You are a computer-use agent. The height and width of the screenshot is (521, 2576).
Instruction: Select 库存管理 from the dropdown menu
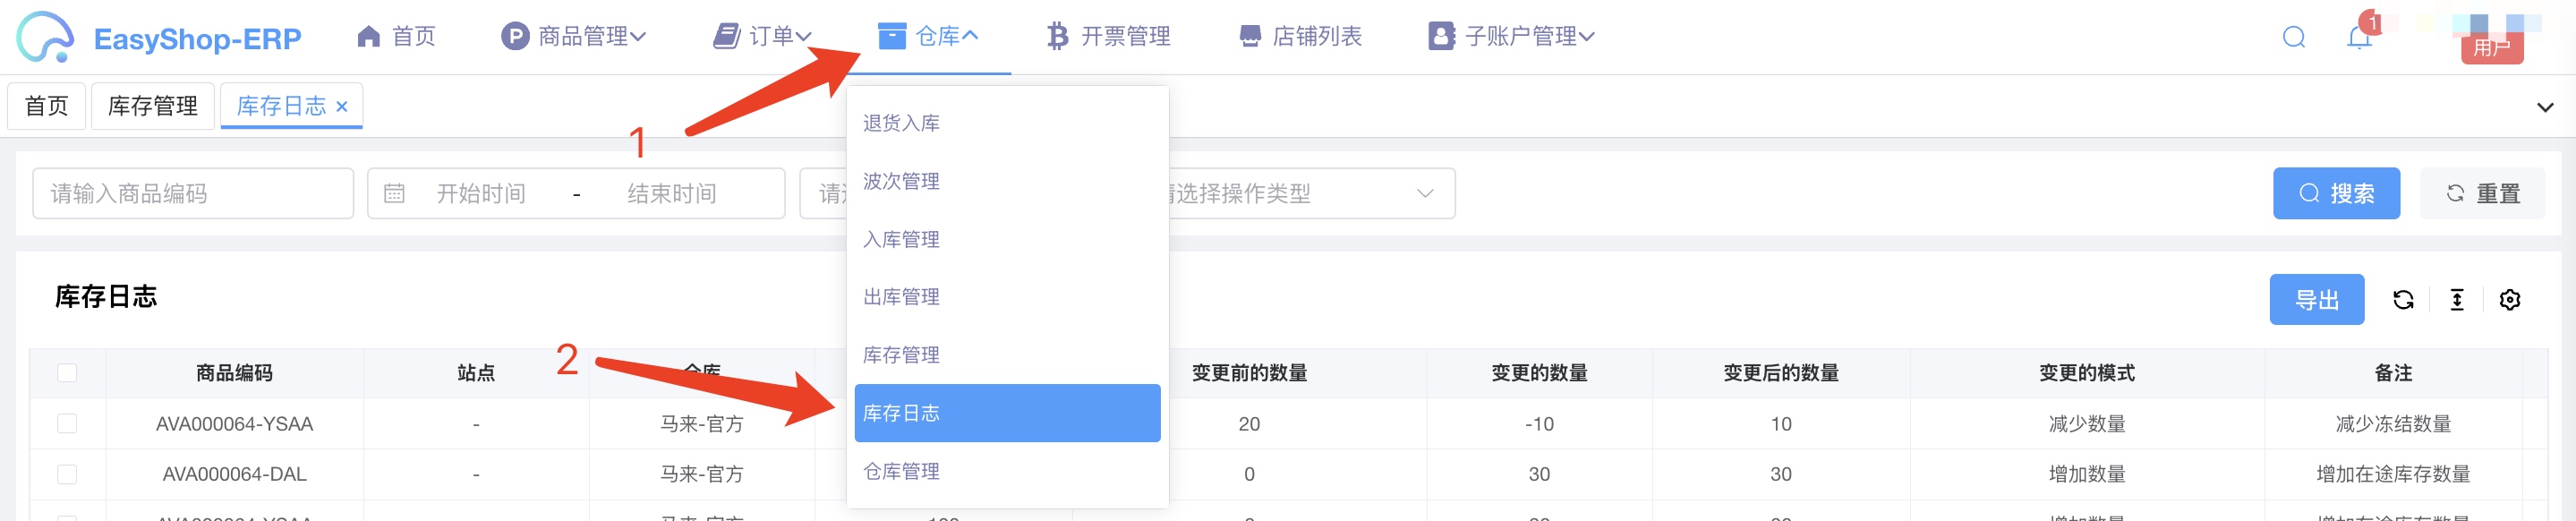click(1007, 355)
